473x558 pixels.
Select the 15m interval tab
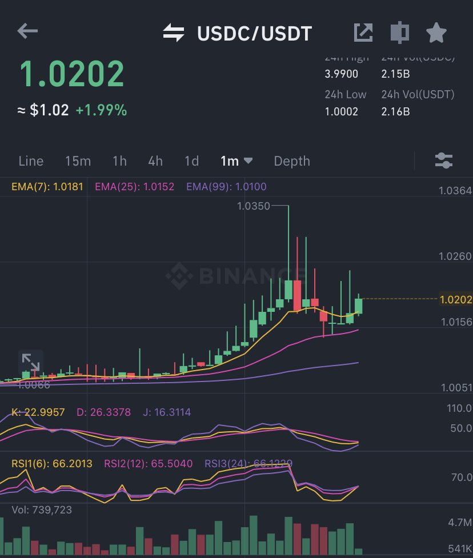click(x=78, y=161)
